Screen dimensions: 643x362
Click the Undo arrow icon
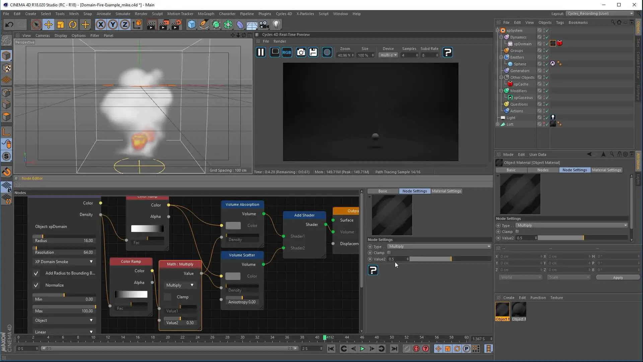(x=9, y=24)
